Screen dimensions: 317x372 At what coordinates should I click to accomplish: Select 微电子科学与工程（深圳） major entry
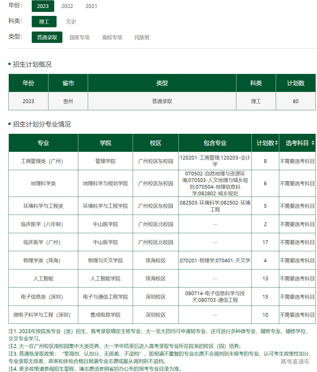(42, 315)
